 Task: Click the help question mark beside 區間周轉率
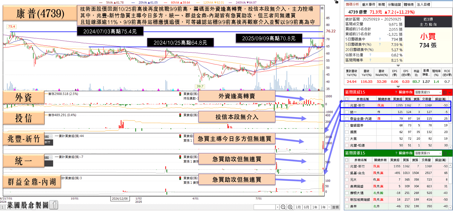coord(370,60)
